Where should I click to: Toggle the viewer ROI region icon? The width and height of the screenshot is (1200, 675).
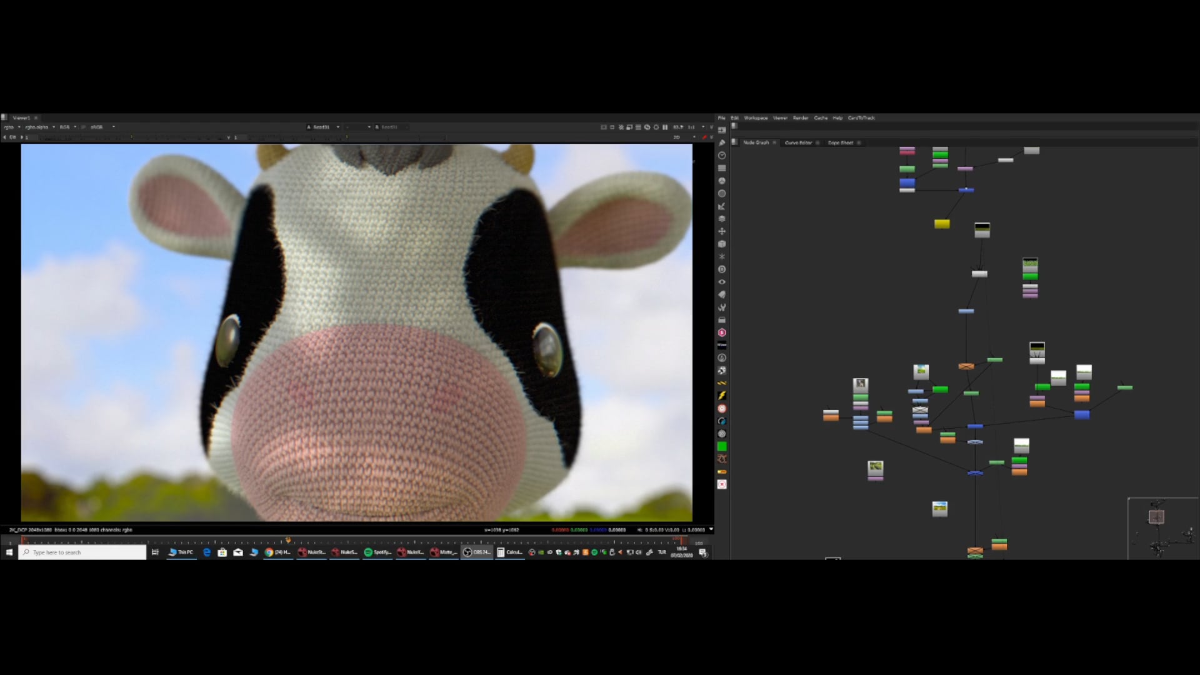tap(604, 127)
